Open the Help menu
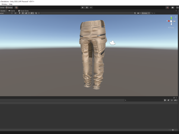Image resolution: width=179 pixels, height=134 pixels. pos(10,4)
